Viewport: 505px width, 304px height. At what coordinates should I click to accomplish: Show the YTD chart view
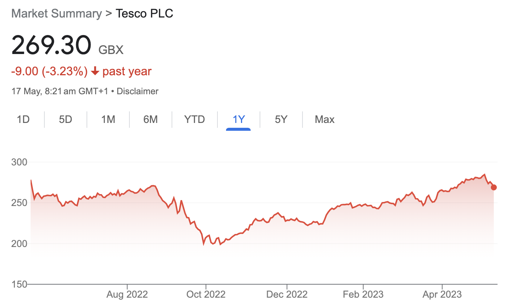click(x=194, y=120)
